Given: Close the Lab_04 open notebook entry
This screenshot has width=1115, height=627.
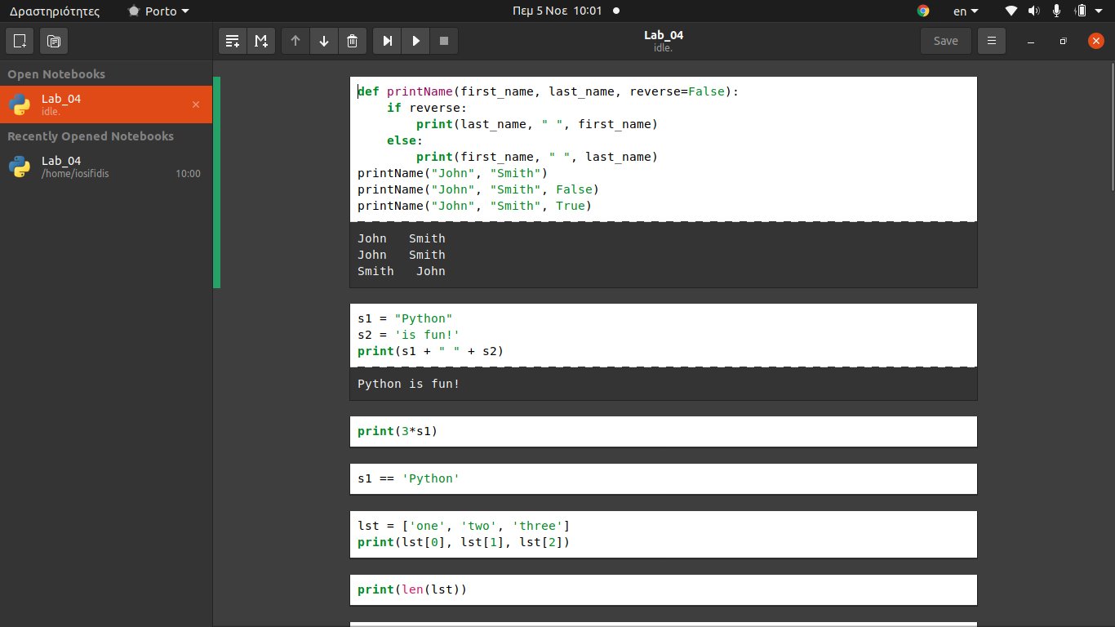Looking at the screenshot, I should [196, 104].
